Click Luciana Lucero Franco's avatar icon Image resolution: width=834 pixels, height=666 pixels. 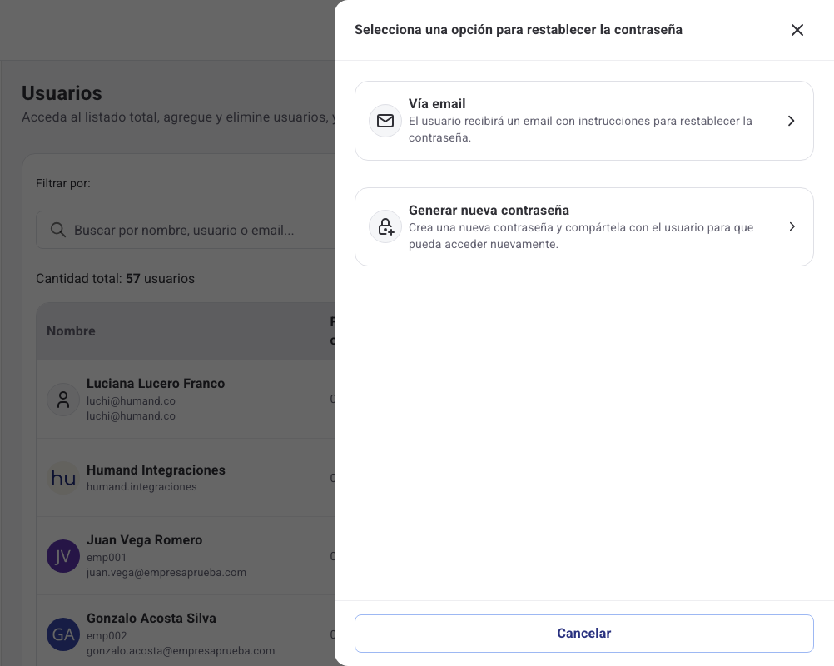63,400
